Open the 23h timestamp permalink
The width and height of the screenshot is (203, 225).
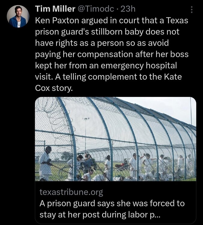click(128, 9)
